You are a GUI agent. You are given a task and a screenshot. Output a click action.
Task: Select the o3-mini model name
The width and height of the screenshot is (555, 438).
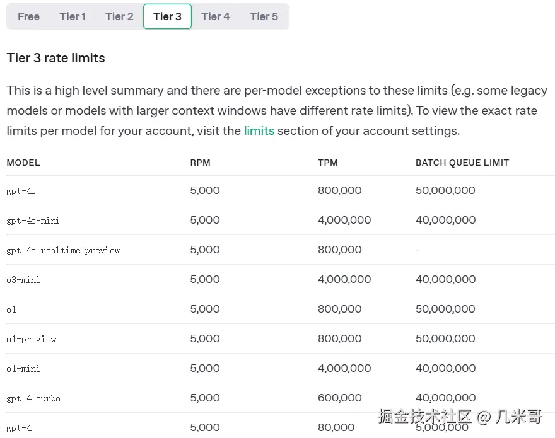tap(23, 279)
